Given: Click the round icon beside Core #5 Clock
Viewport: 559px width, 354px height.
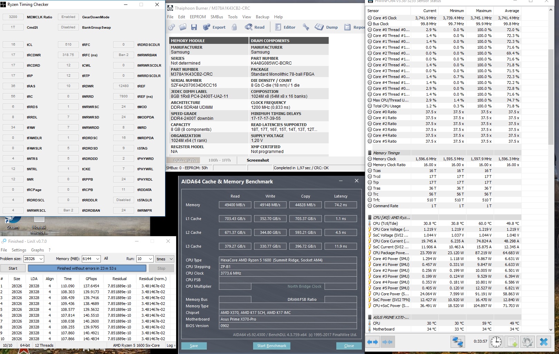Looking at the screenshot, I should pos(370,18).
